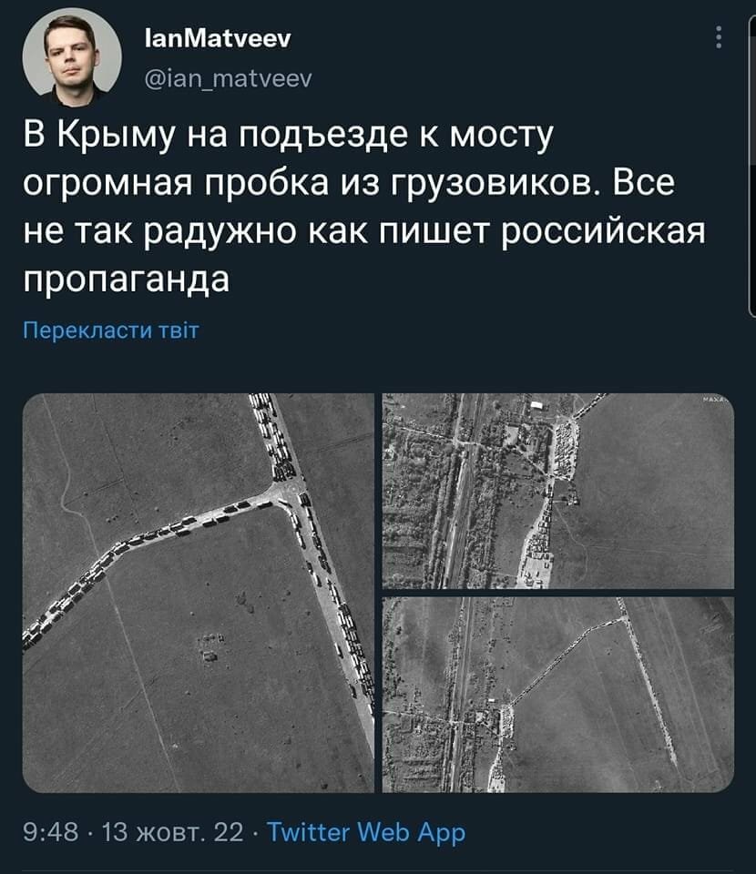Open bottom-right satellite image of road
Screen dimensions: 756x874
click(x=558, y=695)
